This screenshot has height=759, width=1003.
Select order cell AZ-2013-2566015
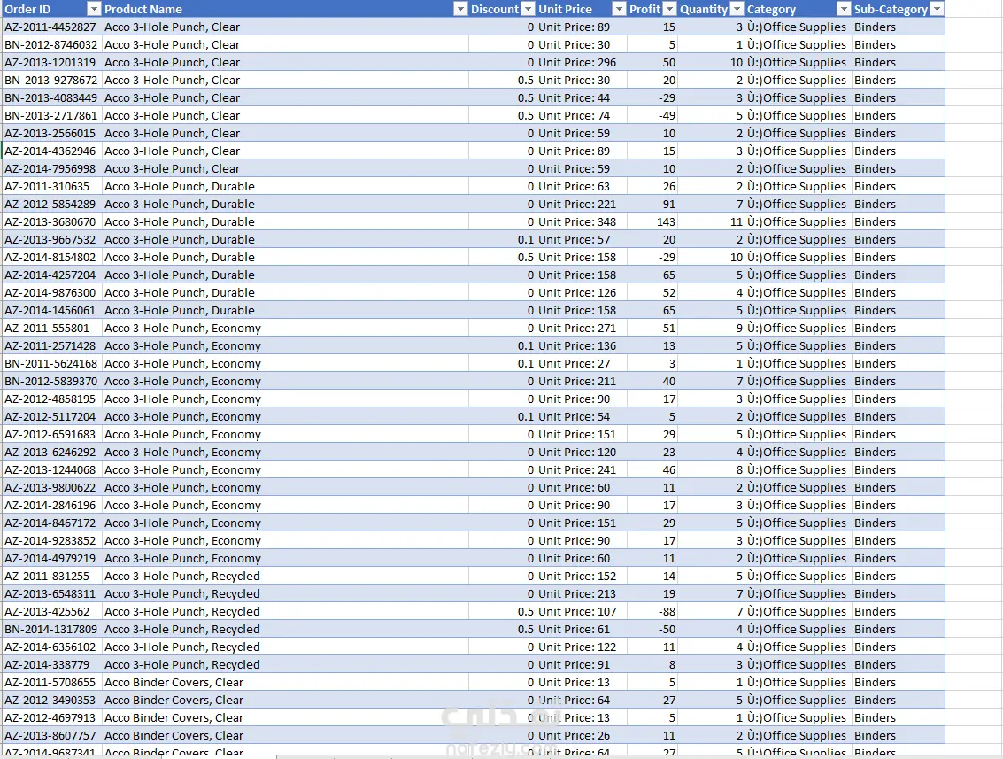(x=51, y=133)
